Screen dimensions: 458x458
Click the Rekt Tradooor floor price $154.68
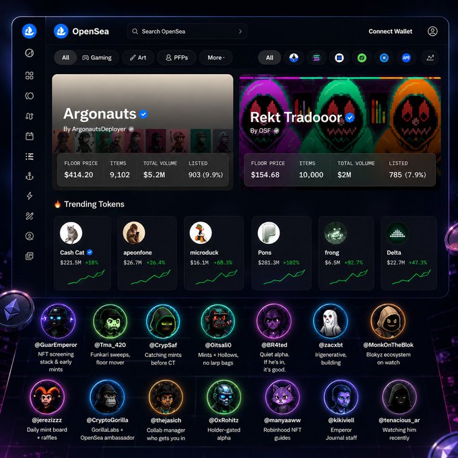pos(265,174)
